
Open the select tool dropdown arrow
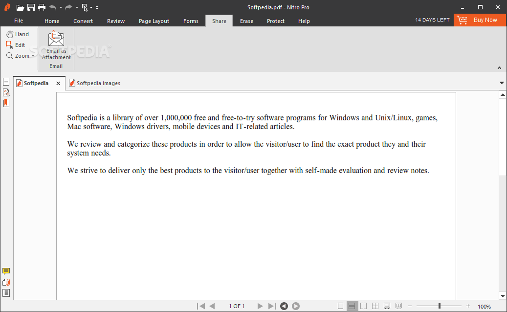91,7
